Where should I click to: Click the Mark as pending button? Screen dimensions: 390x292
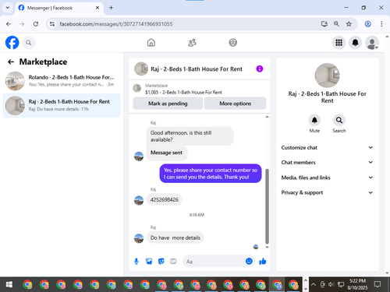click(168, 104)
